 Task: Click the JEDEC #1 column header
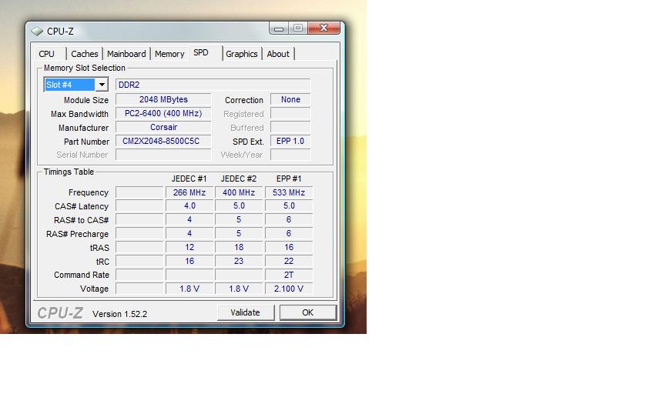pyautogui.click(x=189, y=179)
